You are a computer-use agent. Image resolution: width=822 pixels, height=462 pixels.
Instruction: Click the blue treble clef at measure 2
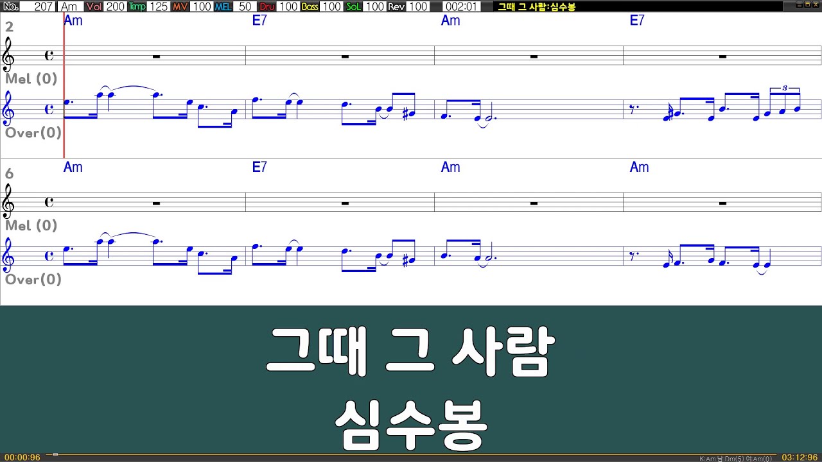[9, 109]
